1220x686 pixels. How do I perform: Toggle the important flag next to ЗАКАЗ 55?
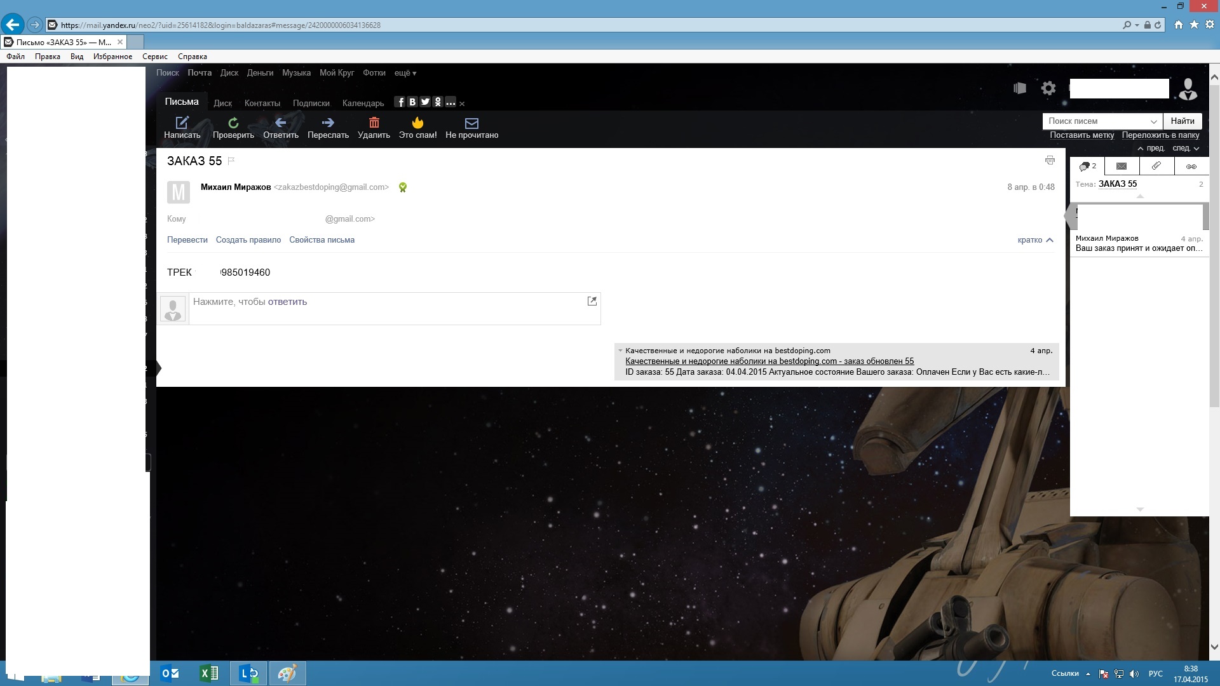[x=231, y=161]
